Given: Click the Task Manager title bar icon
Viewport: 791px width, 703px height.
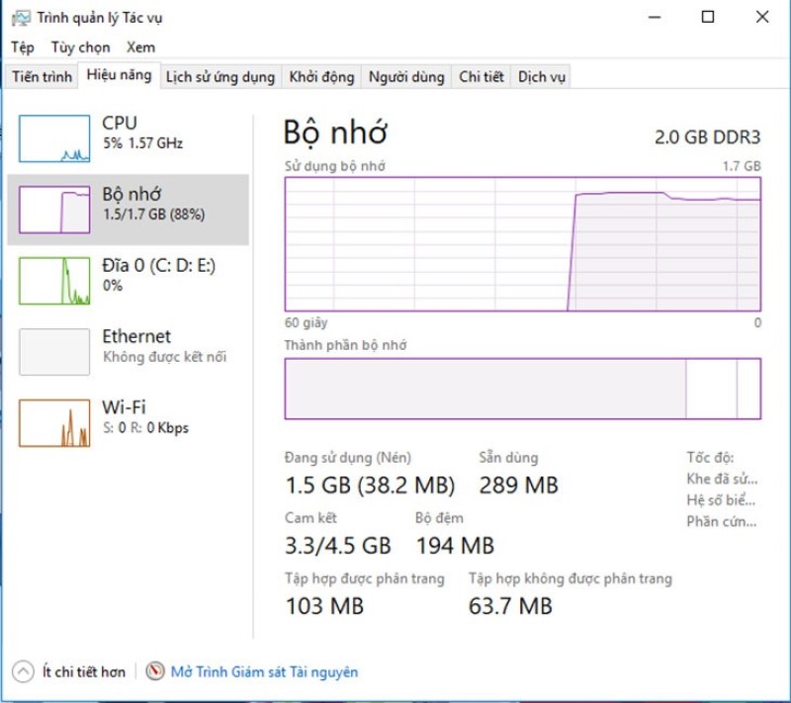Looking at the screenshot, I should click(x=20, y=17).
